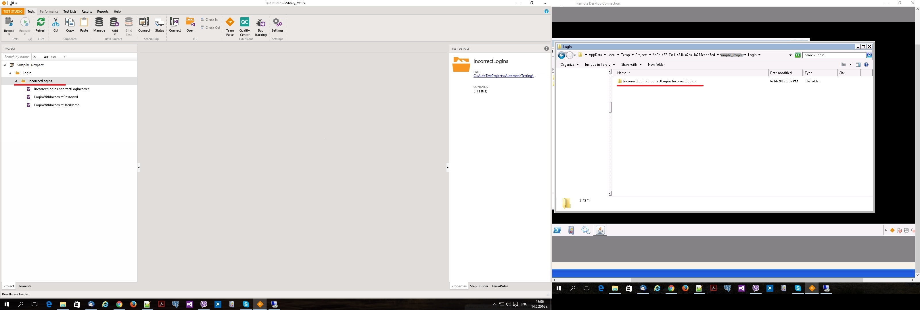Click the Search by name field
920x310 pixels.
click(x=16, y=57)
